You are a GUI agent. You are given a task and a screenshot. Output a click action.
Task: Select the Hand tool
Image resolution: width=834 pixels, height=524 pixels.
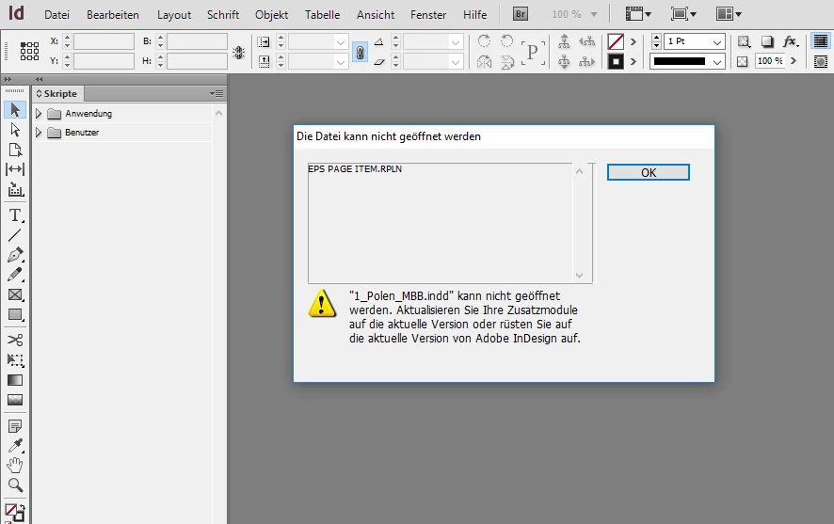[x=15, y=466]
